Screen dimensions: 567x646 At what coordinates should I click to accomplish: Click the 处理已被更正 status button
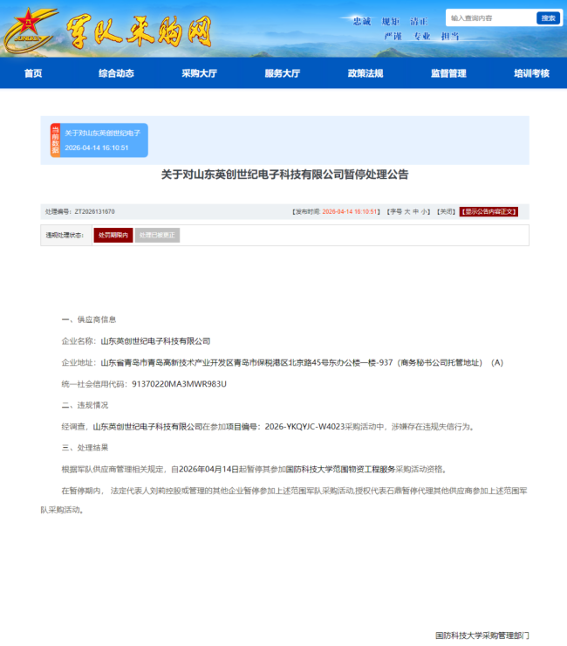[157, 235]
